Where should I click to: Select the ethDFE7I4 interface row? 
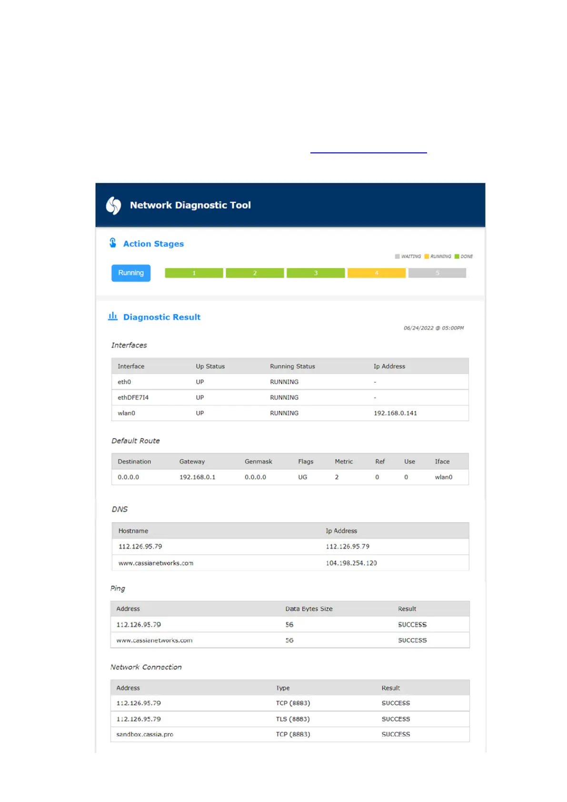[x=290, y=398]
